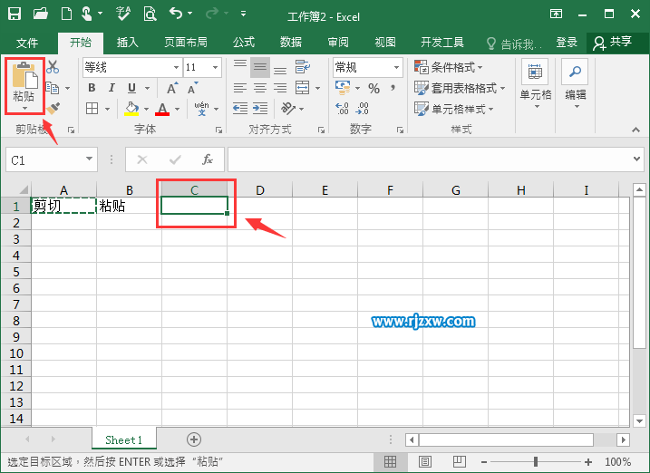
Task: Click the Paste clipboard button
Action: click(x=24, y=86)
